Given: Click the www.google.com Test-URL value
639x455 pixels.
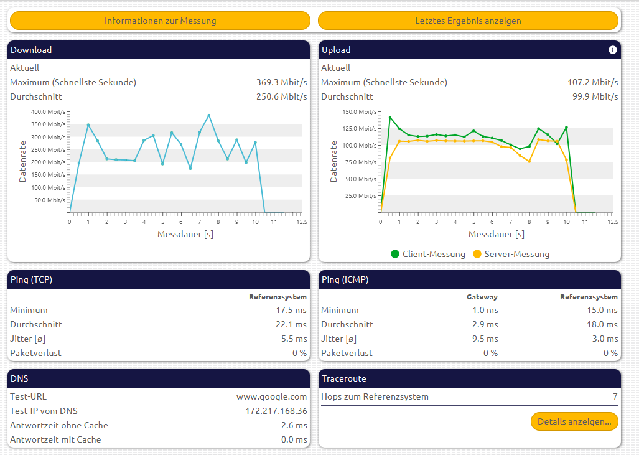Looking at the screenshot, I should [271, 396].
